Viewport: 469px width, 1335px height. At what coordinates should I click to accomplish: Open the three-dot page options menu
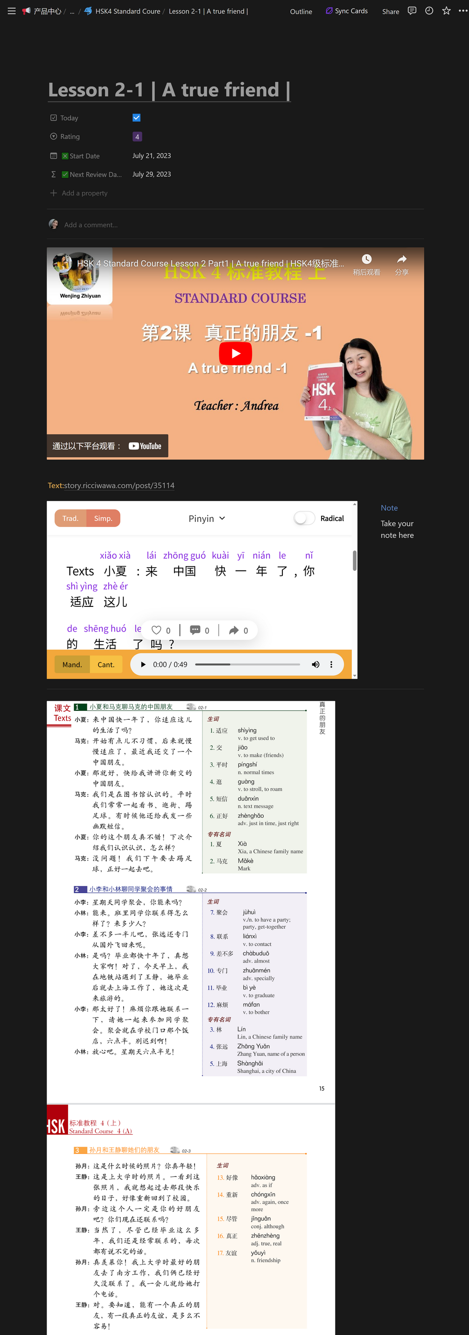463,11
